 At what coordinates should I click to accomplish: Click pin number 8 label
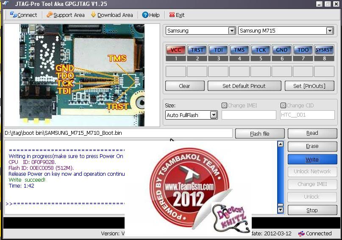pos(324,58)
